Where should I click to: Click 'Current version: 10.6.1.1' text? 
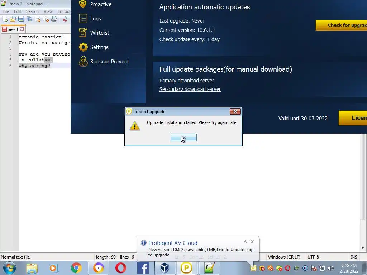point(187,30)
